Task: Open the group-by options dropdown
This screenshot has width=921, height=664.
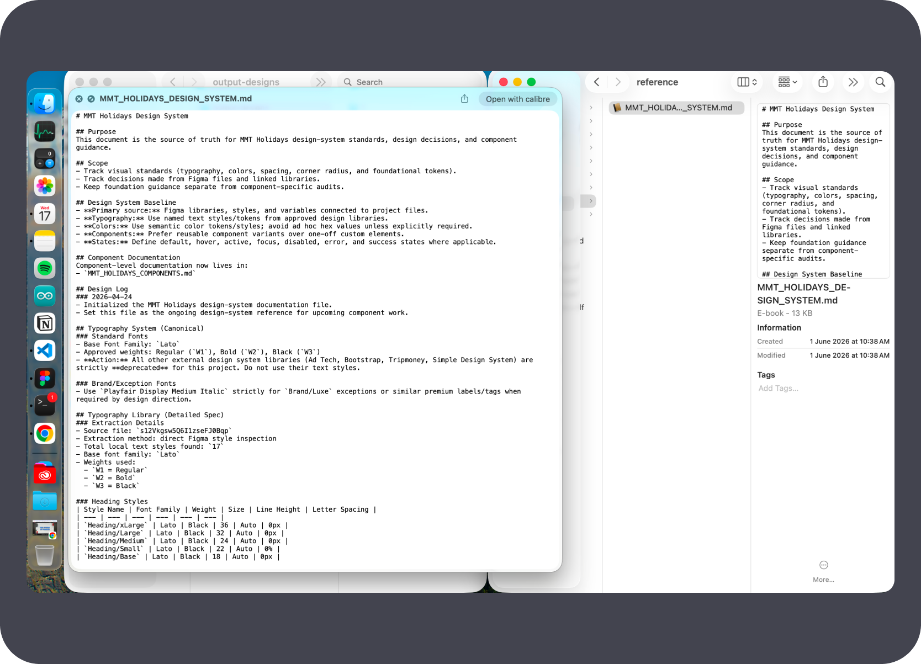Action: [x=787, y=82]
